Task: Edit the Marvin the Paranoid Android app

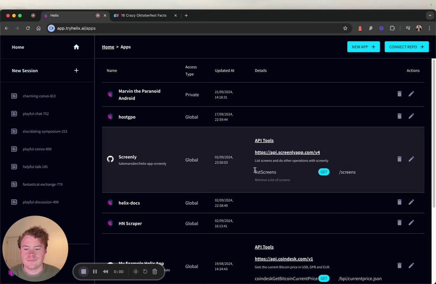Action: pos(411,94)
